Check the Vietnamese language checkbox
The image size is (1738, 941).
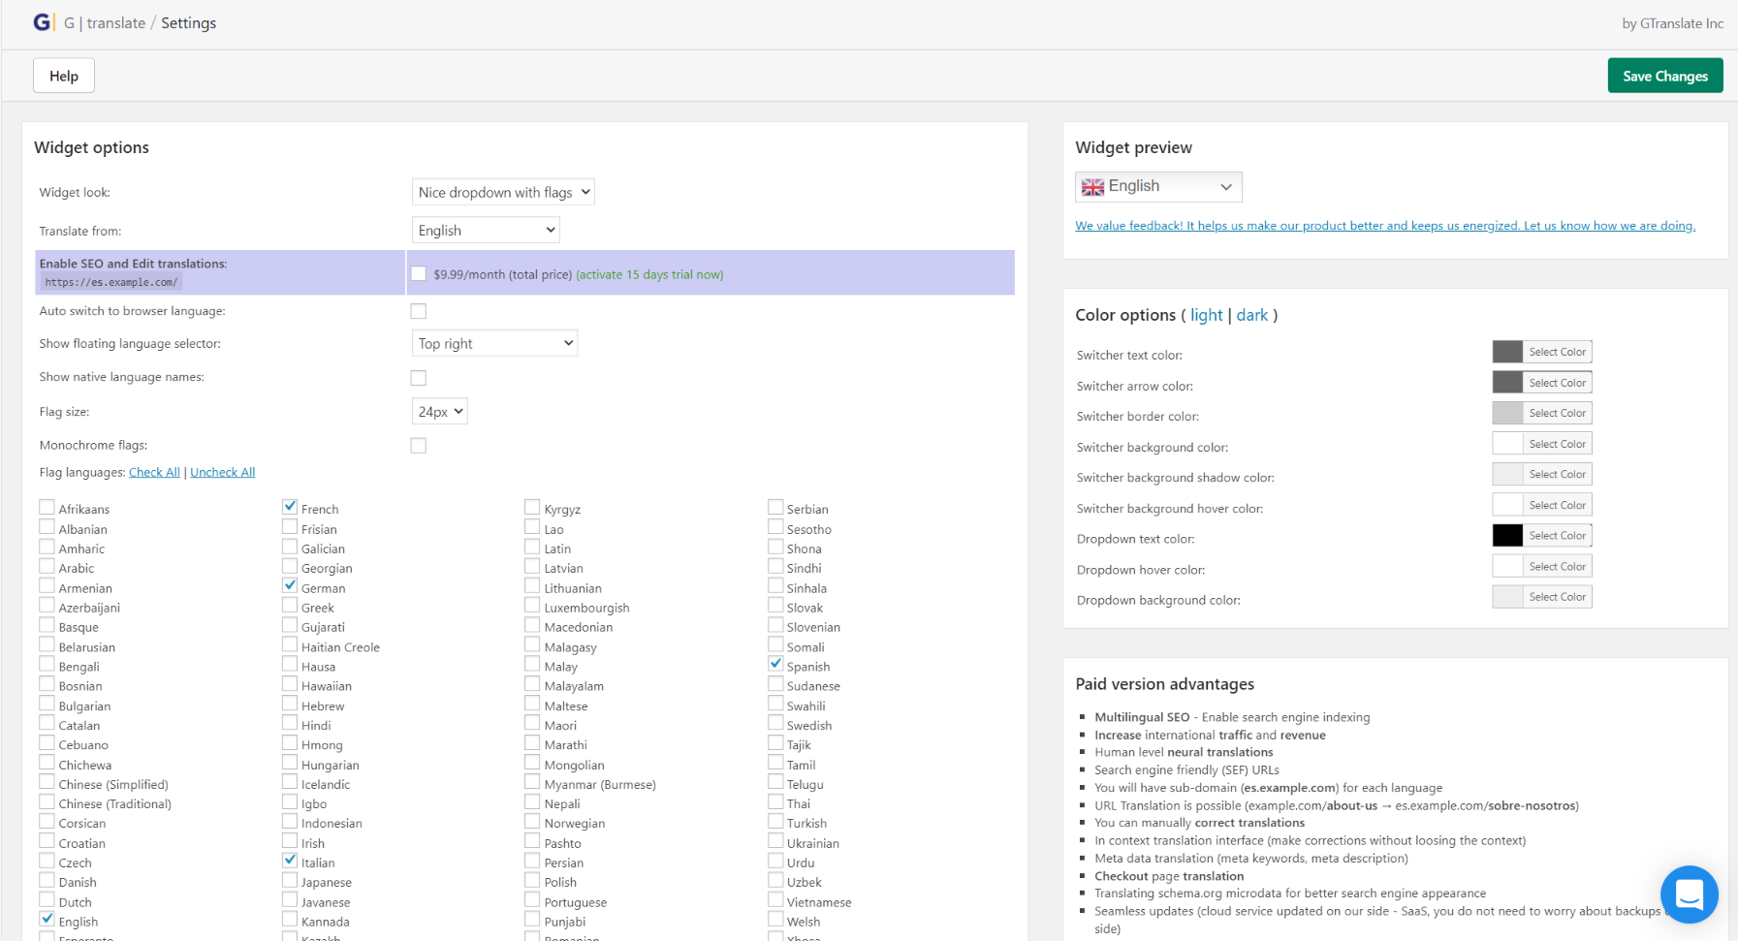tap(775, 899)
